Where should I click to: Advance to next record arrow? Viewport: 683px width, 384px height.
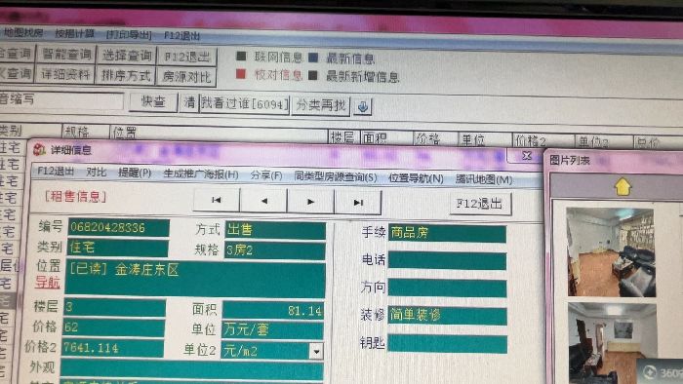tap(310, 202)
